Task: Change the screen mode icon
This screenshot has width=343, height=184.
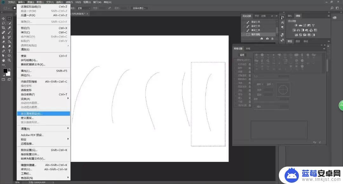Action: point(9,79)
